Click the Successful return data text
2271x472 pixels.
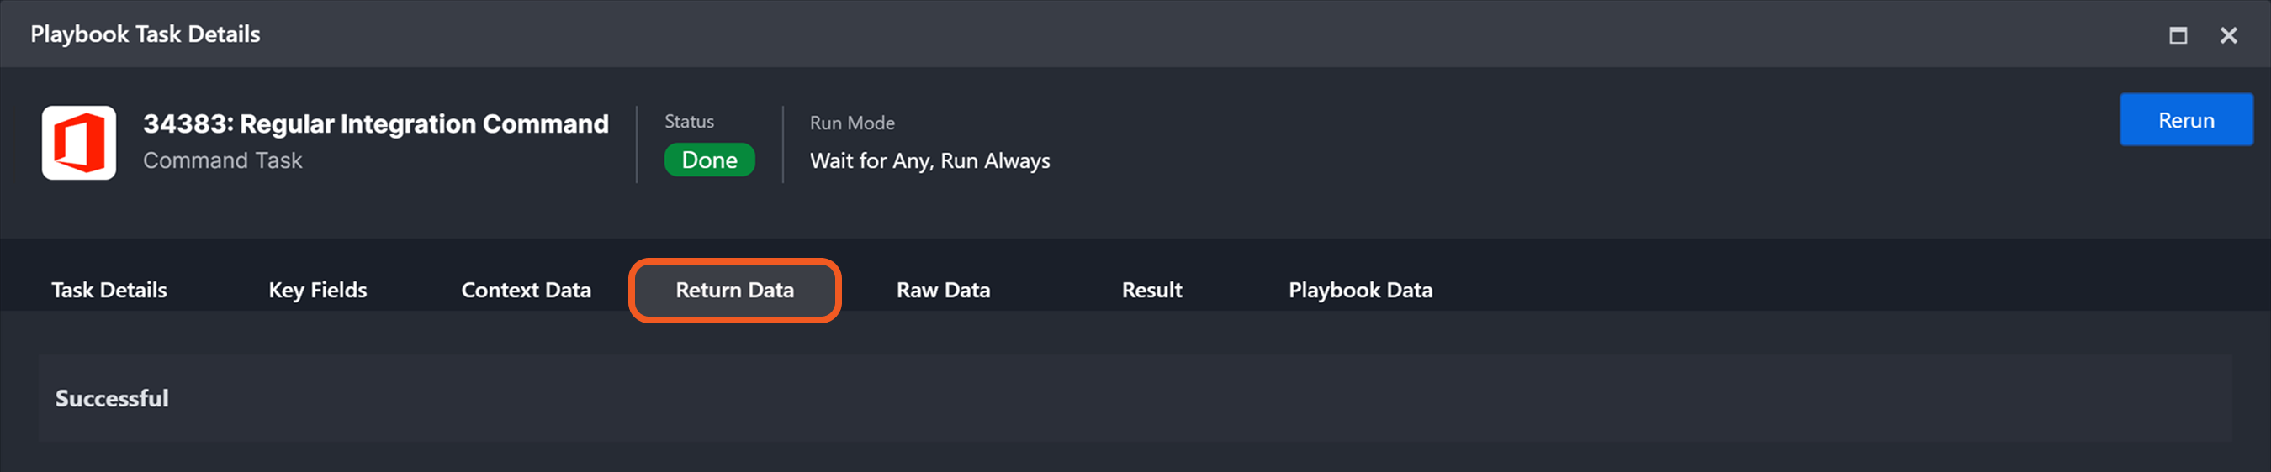[112, 398]
